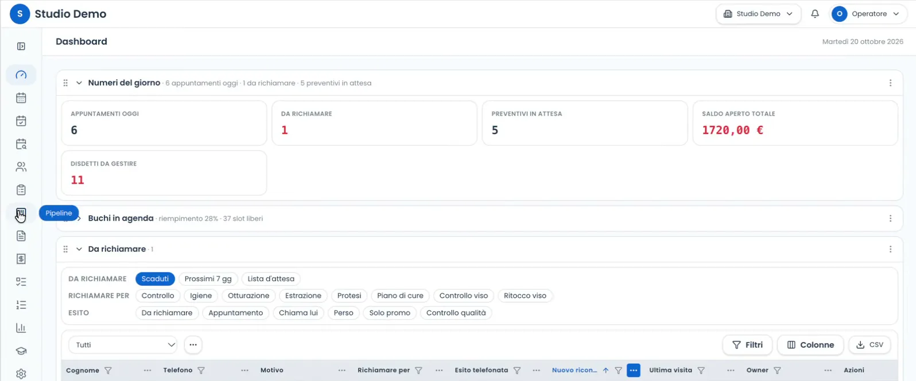Open the numbered list icon in sidebar
The width and height of the screenshot is (916, 381).
[x=21, y=305]
